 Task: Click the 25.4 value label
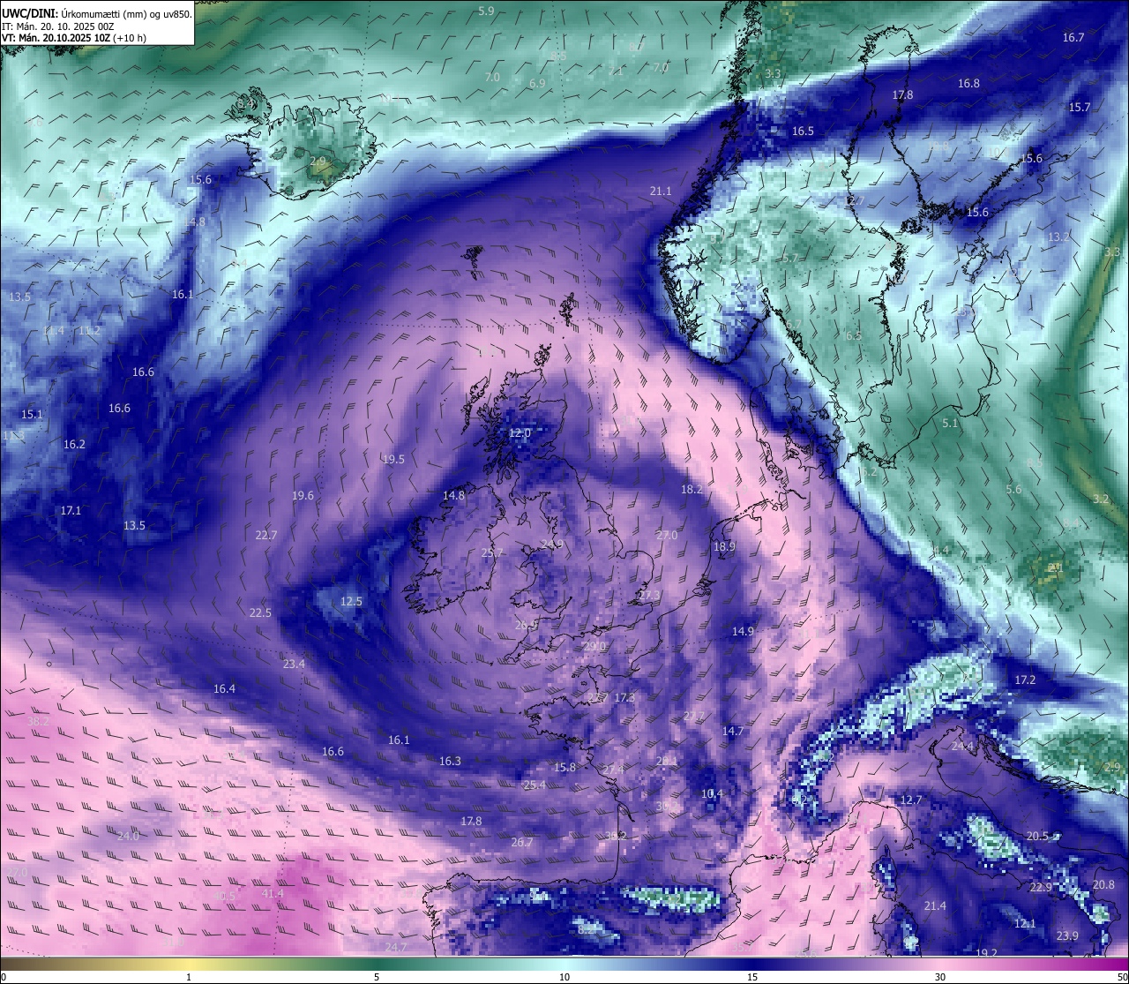535,785
